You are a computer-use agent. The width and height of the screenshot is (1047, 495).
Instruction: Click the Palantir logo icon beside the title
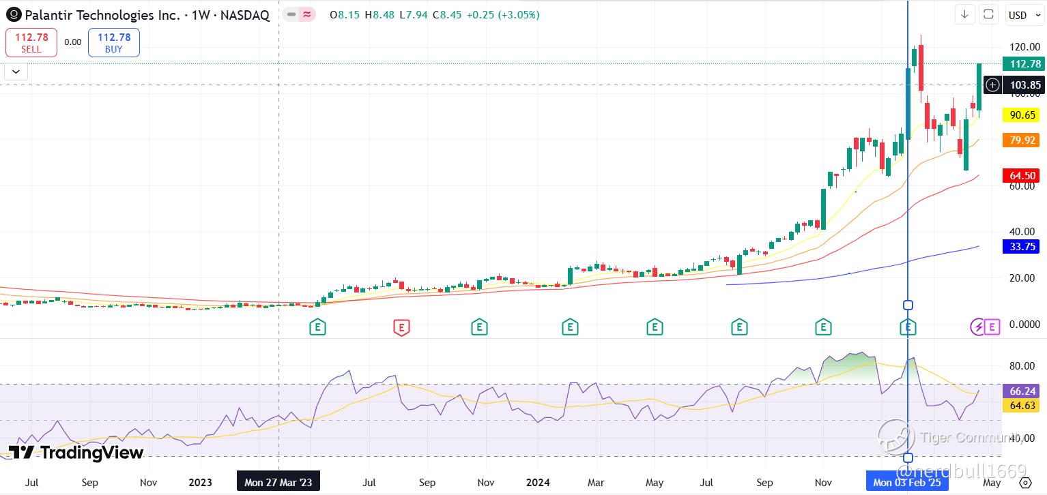14,15
